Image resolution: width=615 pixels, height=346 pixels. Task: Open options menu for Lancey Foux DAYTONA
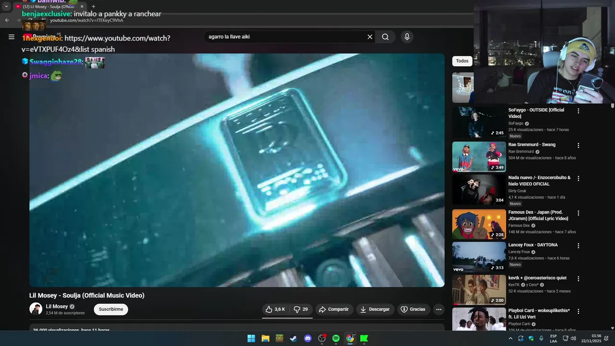pyautogui.click(x=578, y=246)
